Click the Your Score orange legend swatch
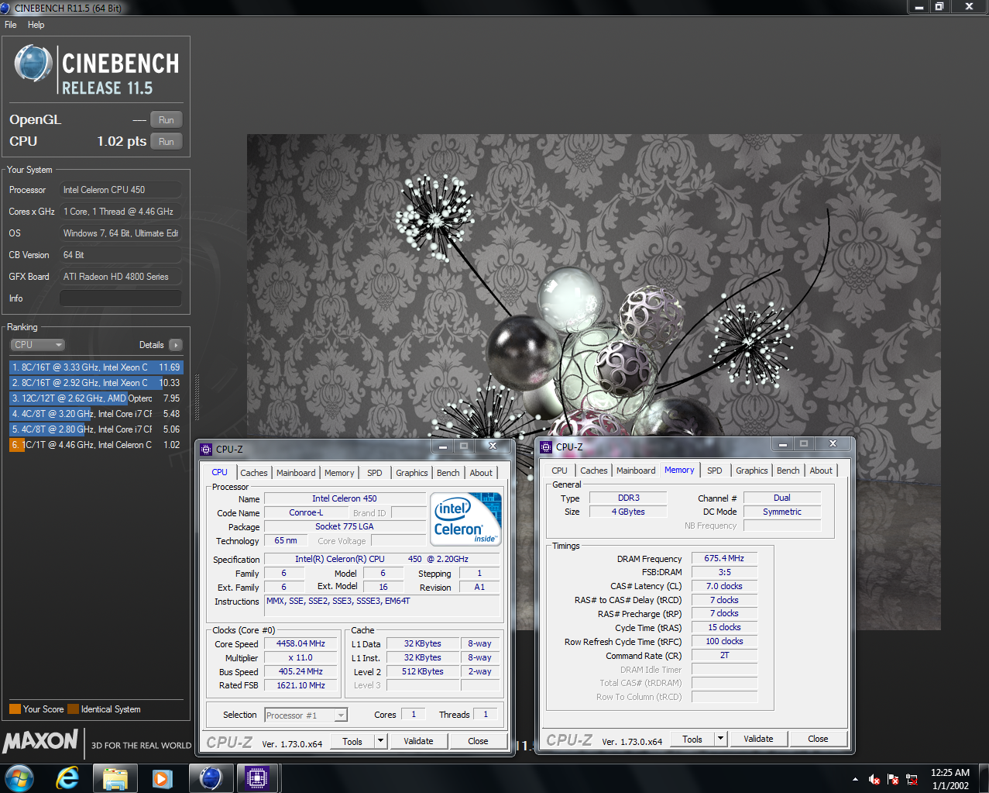This screenshot has width=989, height=793. 15,709
